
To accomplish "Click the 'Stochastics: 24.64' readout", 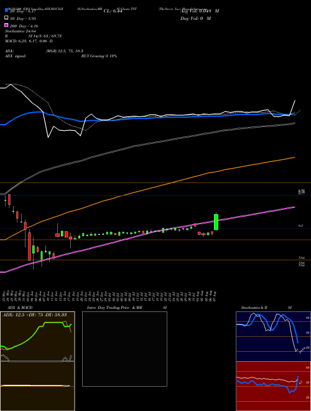I will pyautogui.click(x=20, y=31).
